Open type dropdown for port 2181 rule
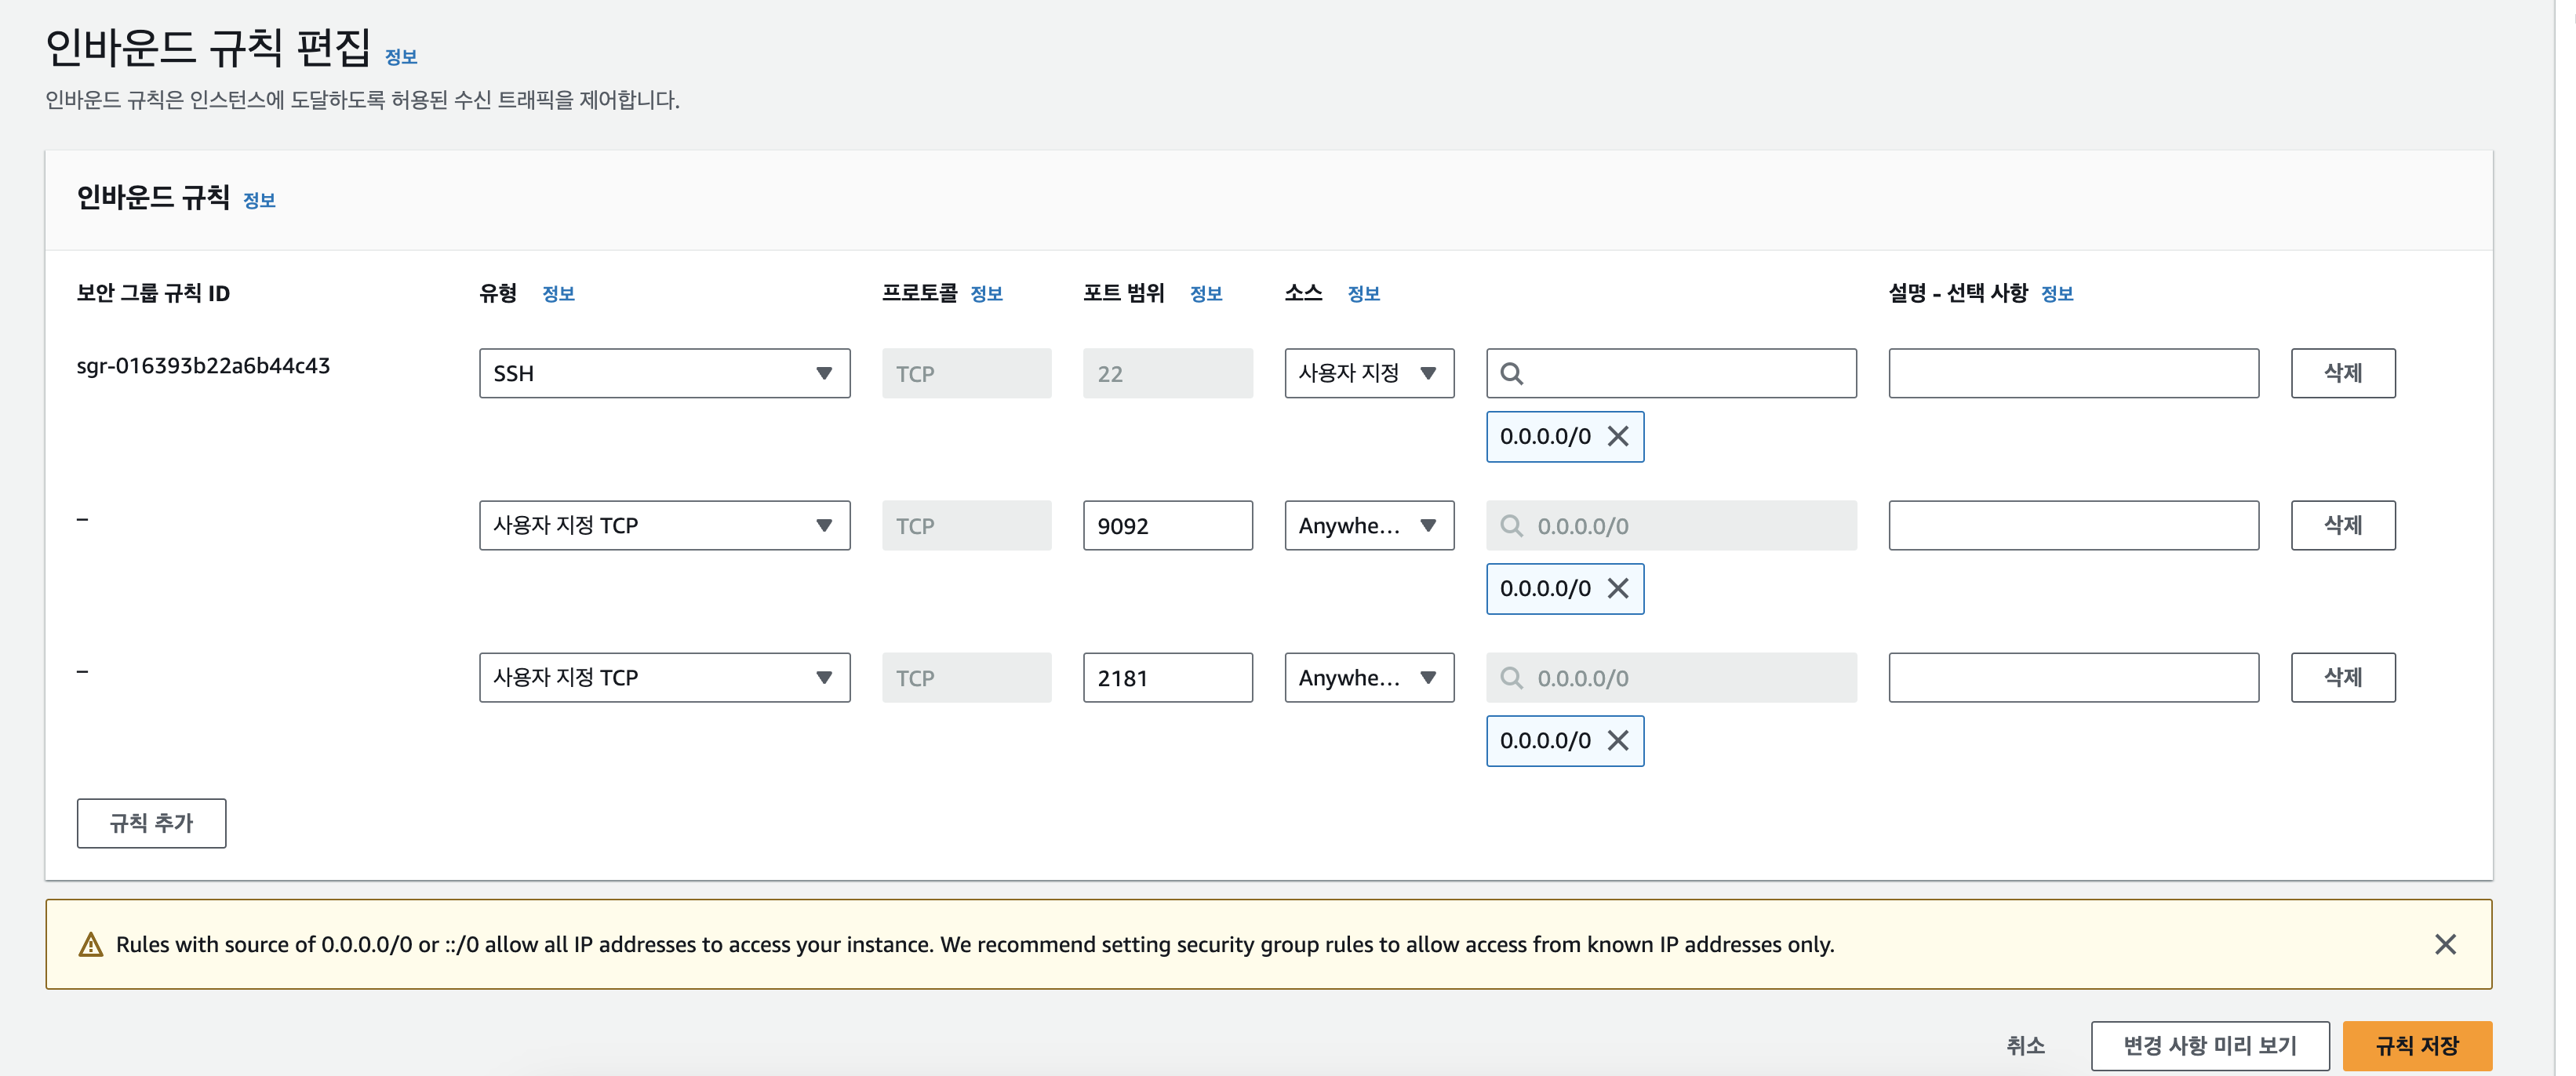 [x=664, y=677]
